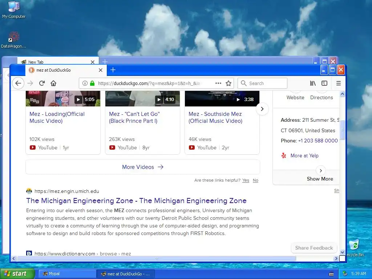Click the green padlock security icon
Screen dimensions: 372x279
coord(92,83)
